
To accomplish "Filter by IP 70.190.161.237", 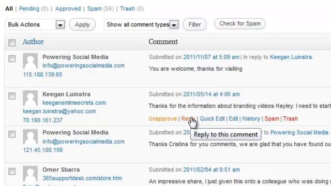I will 42,120.
